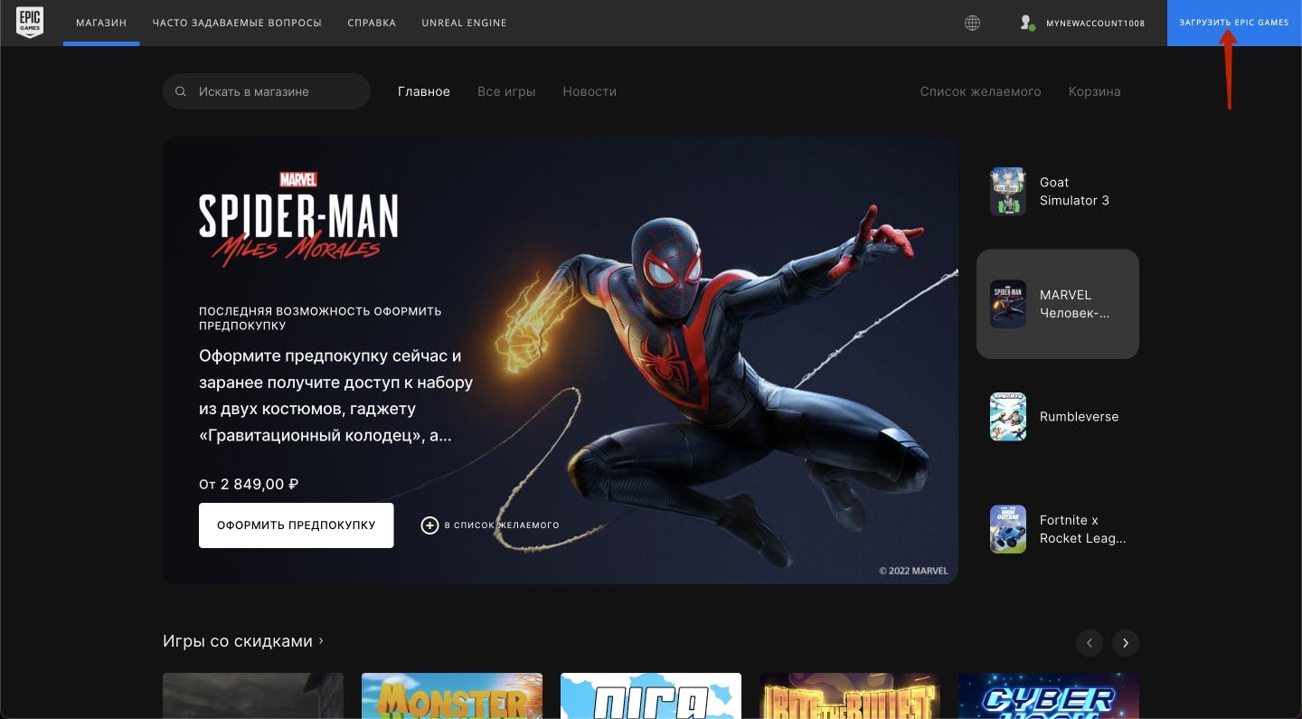Click the Spider-Man Miles Morales banner logo
The height and width of the screenshot is (719, 1302).
(298, 218)
